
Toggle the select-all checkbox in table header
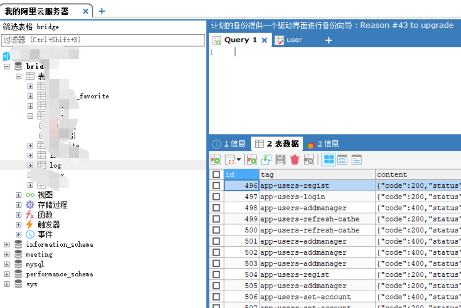216,175
